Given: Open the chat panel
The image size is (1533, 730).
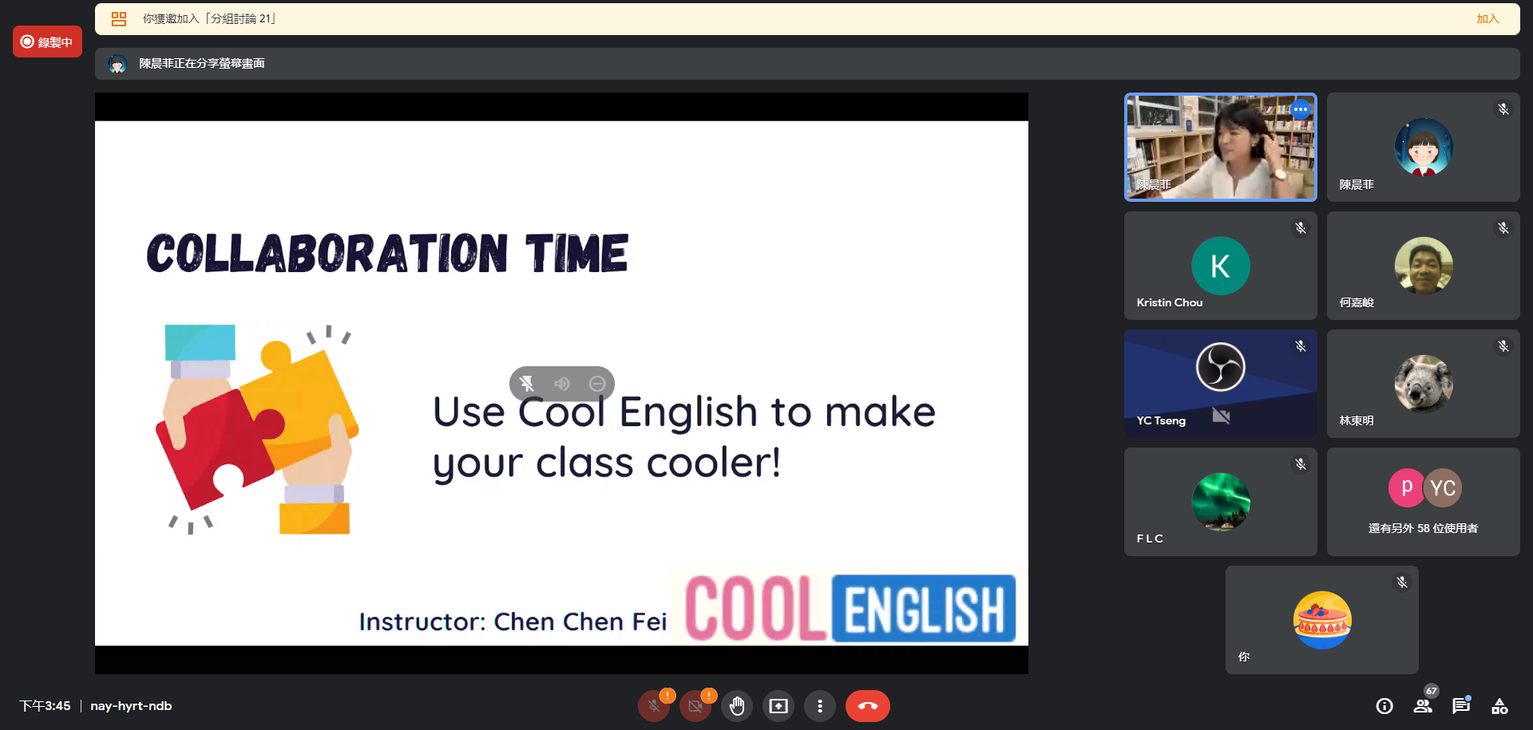Looking at the screenshot, I should (x=1461, y=706).
